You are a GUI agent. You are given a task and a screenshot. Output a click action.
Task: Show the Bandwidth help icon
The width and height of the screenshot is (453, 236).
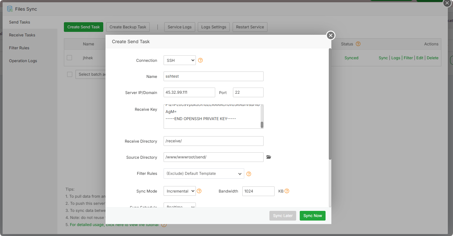[287, 191]
